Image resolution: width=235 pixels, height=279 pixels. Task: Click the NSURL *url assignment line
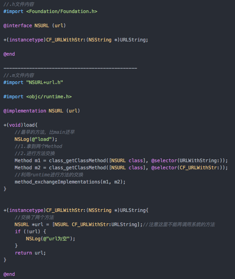(x=78, y=225)
